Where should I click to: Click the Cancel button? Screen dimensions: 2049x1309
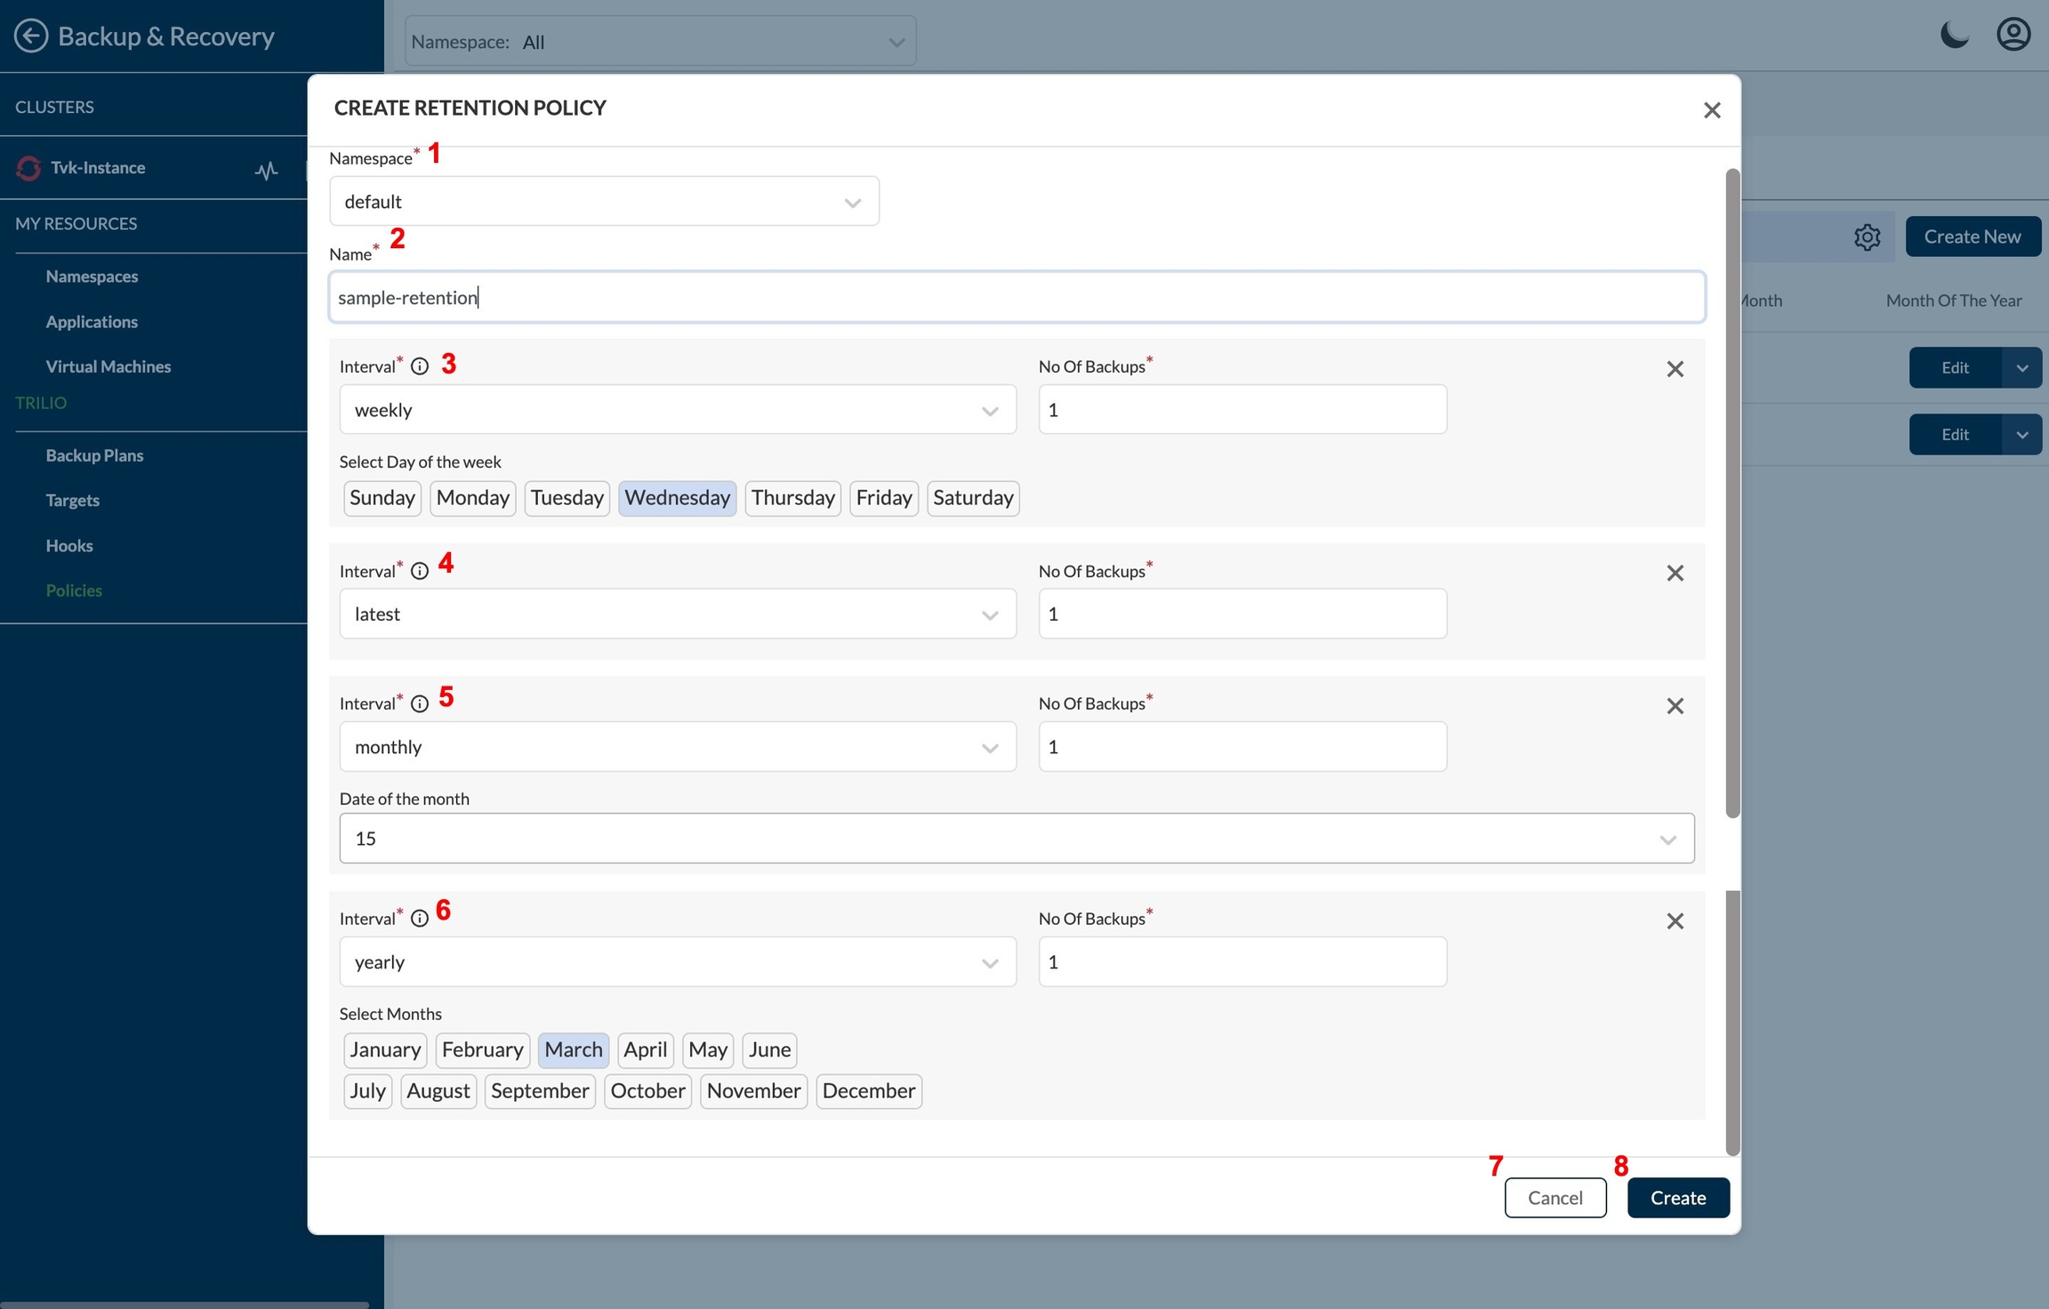[1555, 1198]
